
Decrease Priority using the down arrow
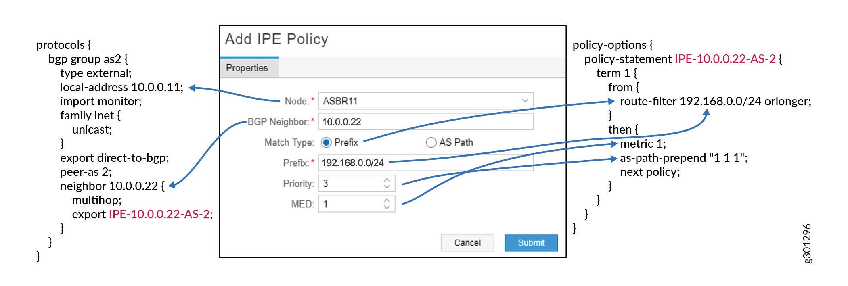387,186
